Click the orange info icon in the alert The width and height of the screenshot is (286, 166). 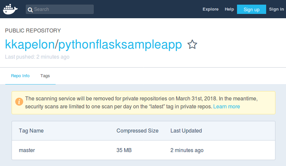pos(20,102)
